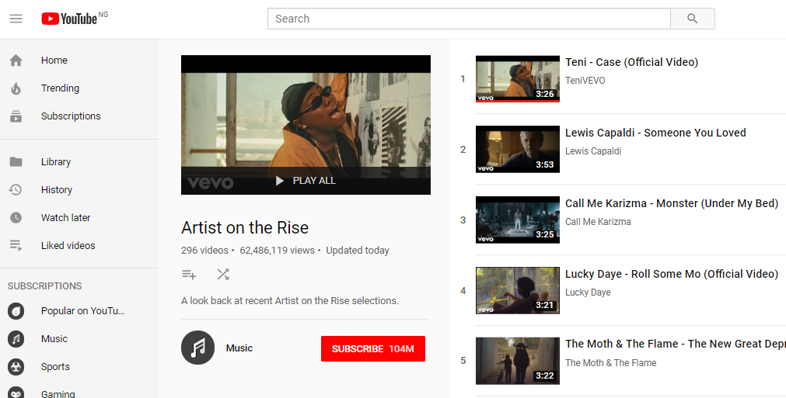Screen dimensions: 786x398
Task: Click the Music subscription icon in sidebar
Action: [16, 339]
